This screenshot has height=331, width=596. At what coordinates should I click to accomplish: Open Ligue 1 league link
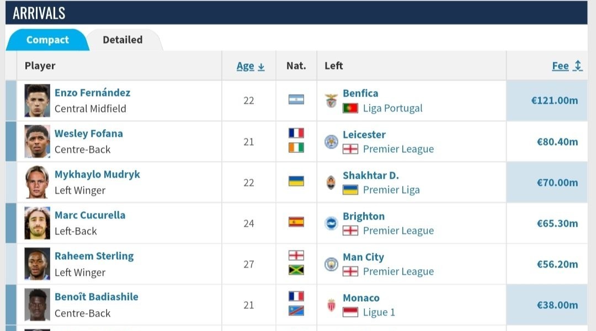(x=379, y=312)
